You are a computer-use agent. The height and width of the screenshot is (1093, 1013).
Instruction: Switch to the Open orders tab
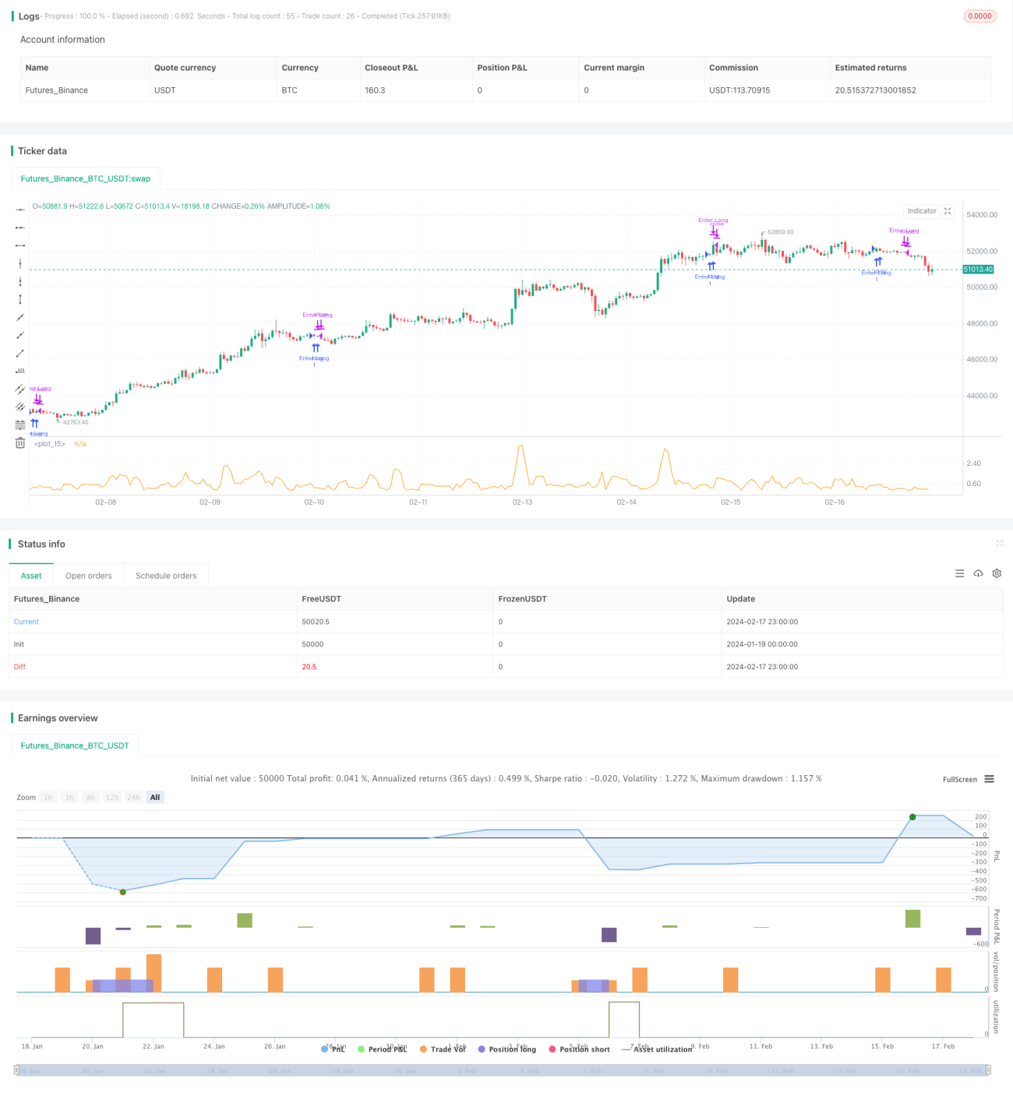88,576
